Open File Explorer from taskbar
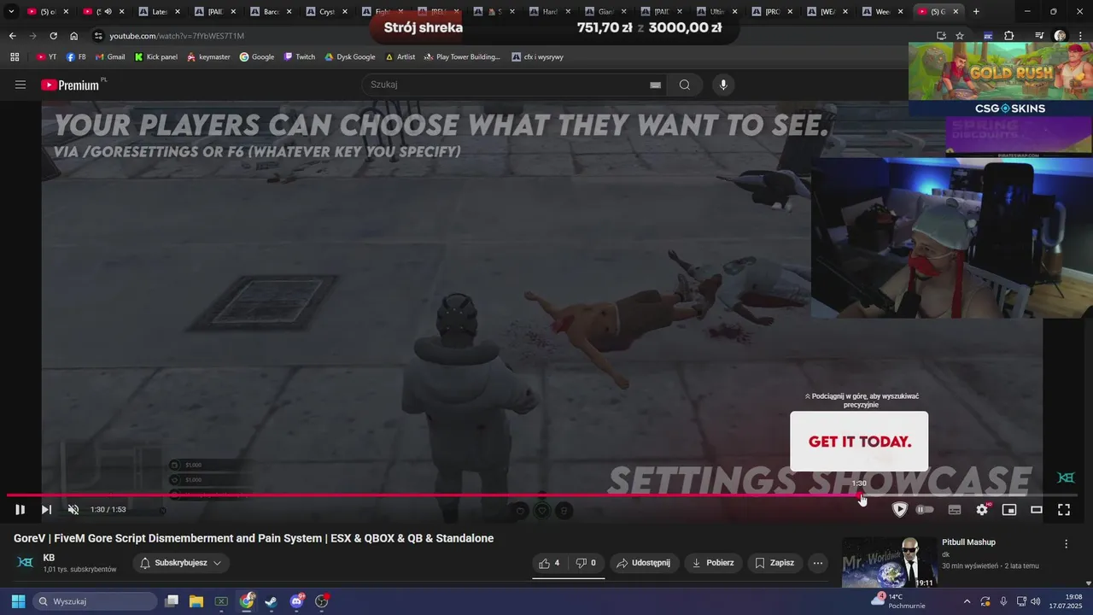The width and height of the screenshot is (1093, 615). click(x=196, y=601)
